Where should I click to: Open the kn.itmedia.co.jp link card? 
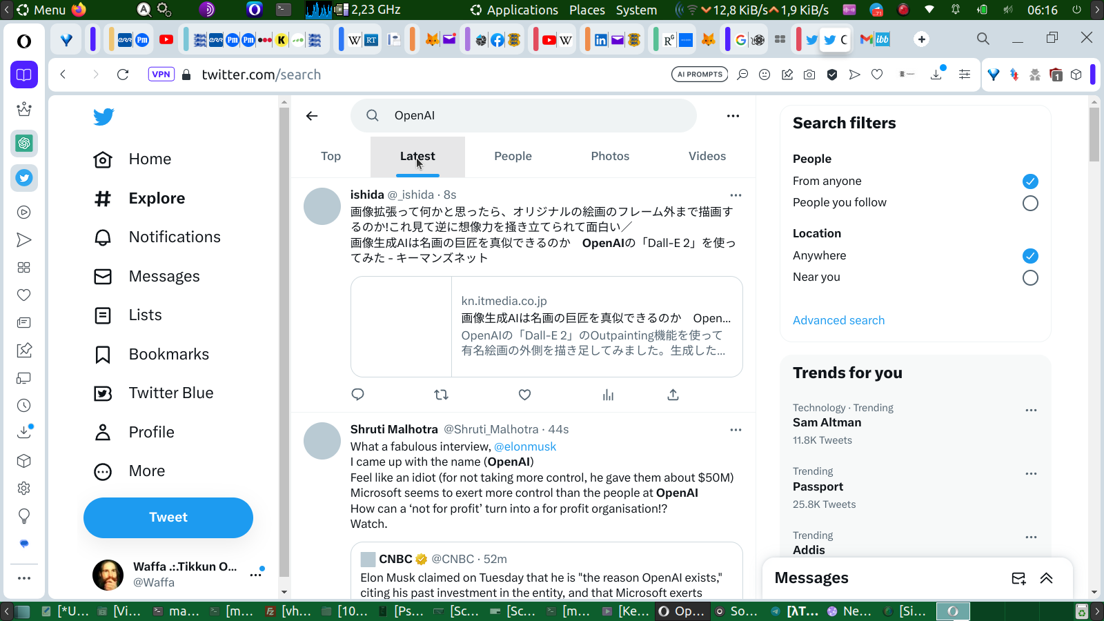[x=546, y=327]
